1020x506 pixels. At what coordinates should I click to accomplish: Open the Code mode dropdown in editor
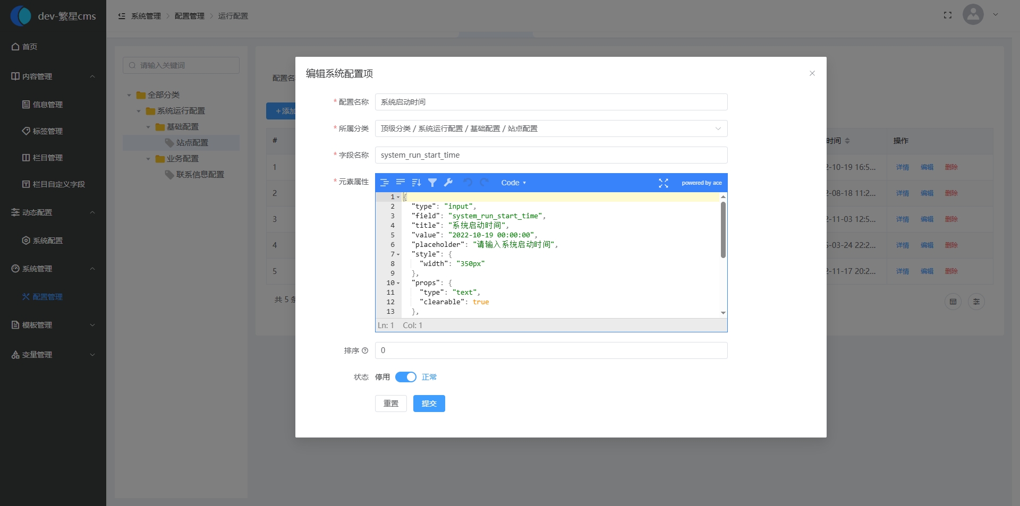click(x=513, y=183)
